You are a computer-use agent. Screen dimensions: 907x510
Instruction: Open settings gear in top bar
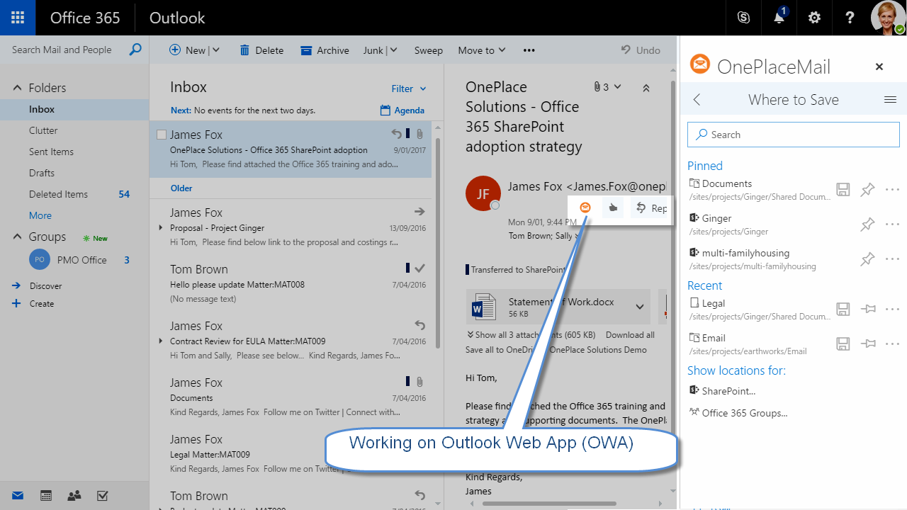click(x=815, y=18)
